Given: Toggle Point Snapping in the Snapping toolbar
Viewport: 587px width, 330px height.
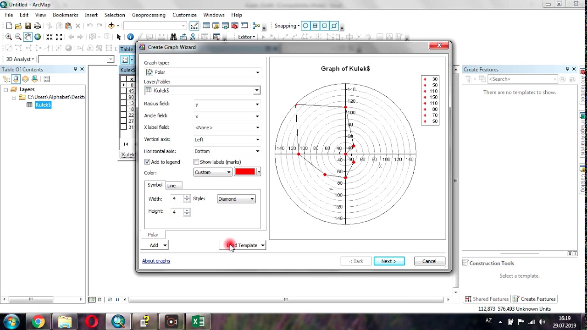Looking at the screenshot, I should coord(305,26).
